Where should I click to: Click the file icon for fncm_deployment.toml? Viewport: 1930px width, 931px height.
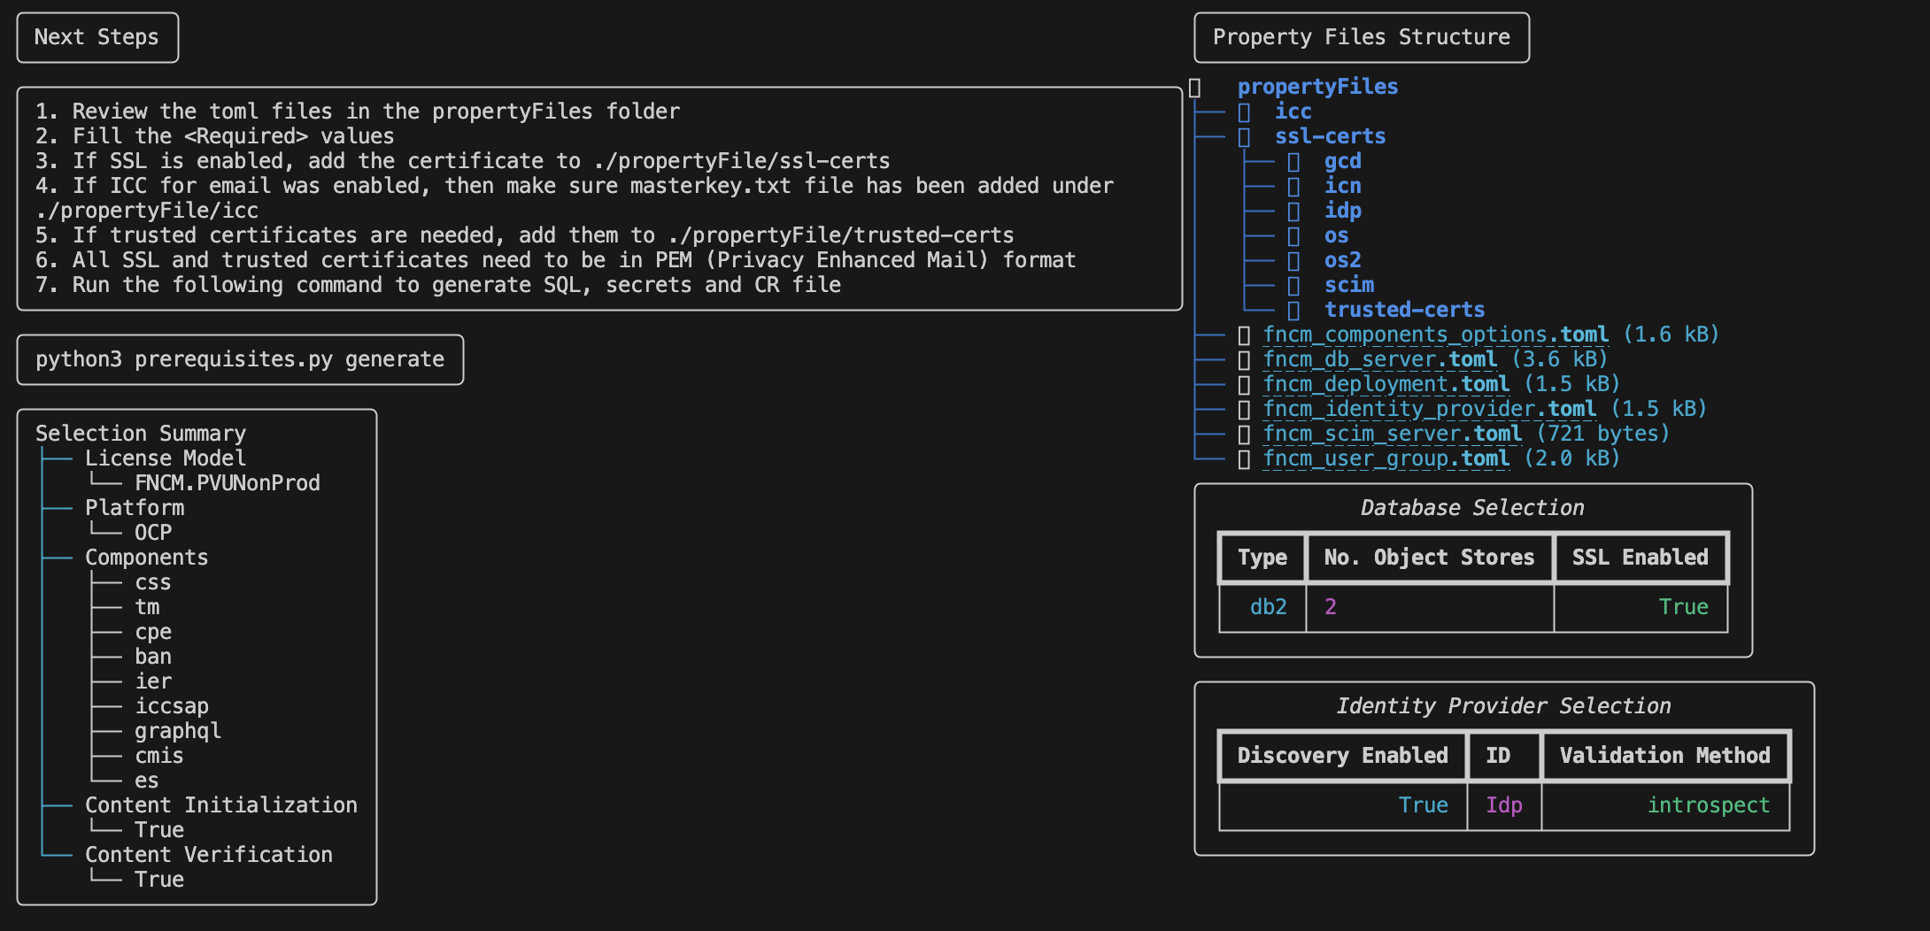[1244, 385]
